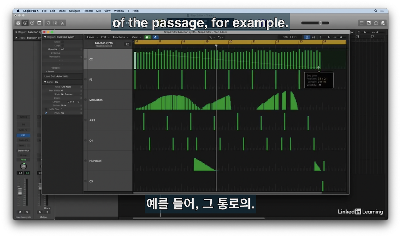Solo the Output channel strip
The image size is (401, 237).
point(47,212)
